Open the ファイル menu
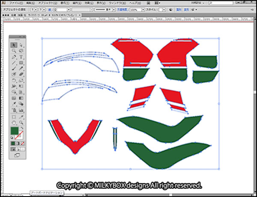The width and height of the screenshot is (257, 197). [16, 3]
